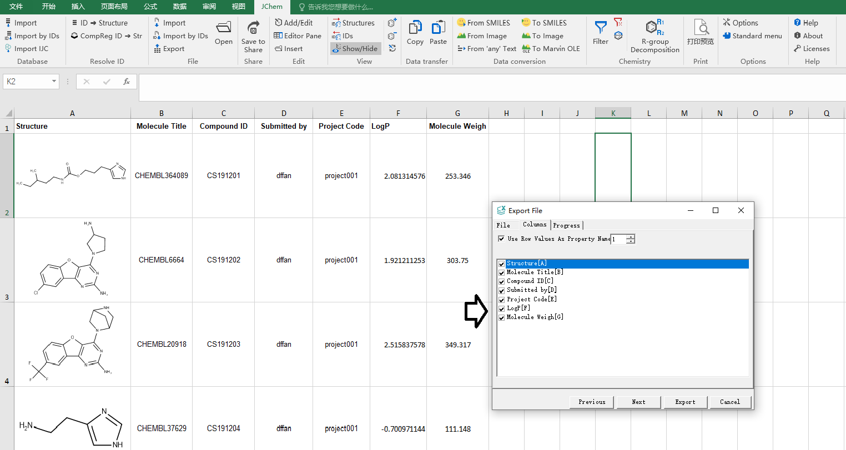This screenshot has width=846, height=450.
Task: Click Import in the File group
Action: point(169,23)
